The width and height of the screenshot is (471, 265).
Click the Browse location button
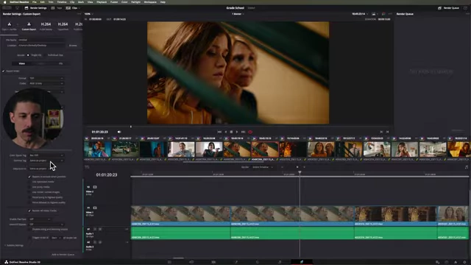(73, 46)
